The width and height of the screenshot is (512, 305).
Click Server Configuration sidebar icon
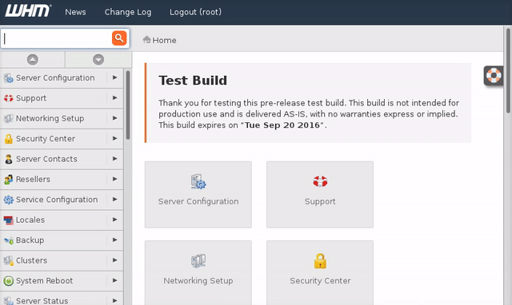(9, 78)
